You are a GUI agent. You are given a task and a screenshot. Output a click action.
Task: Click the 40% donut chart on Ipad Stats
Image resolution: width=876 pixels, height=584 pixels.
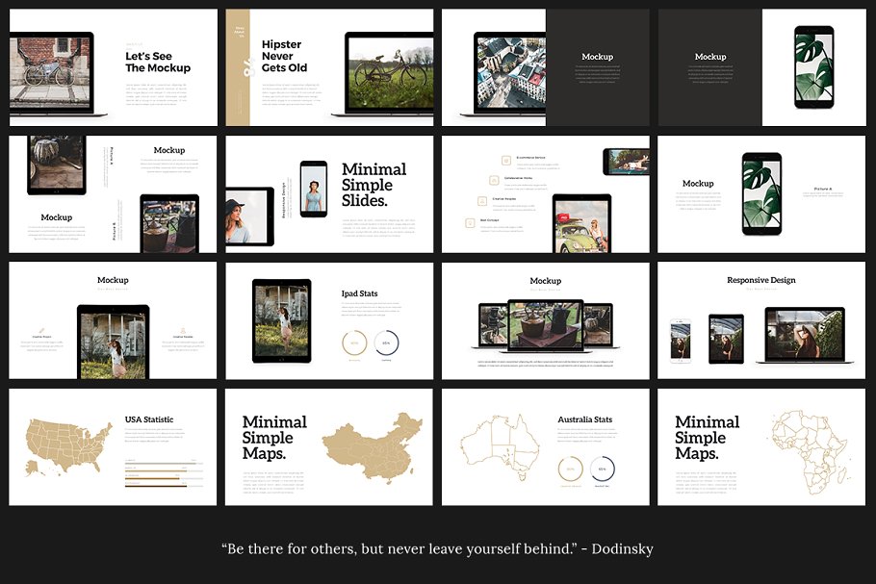[354, 343]
